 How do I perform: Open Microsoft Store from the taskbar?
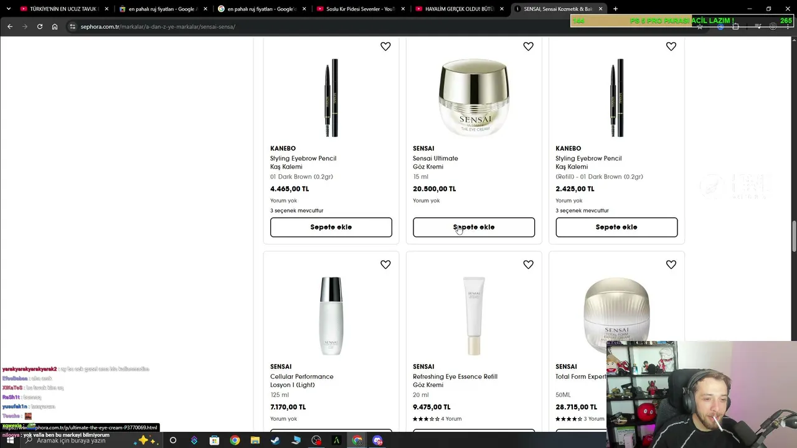214,441
